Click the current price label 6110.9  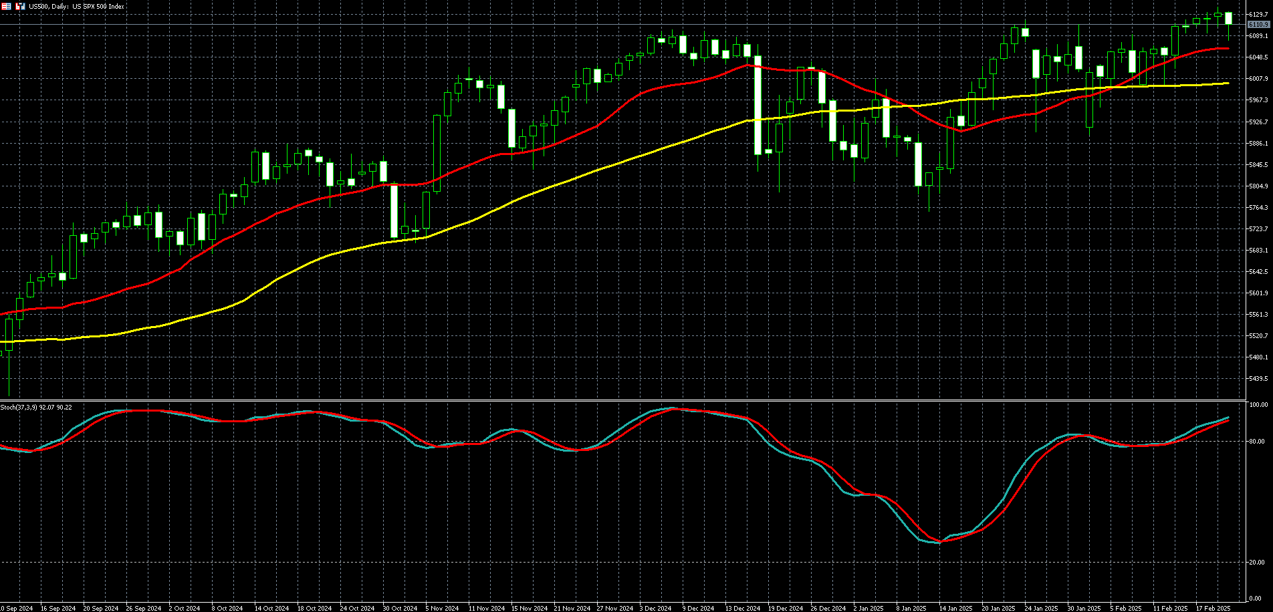pyautogui.click(x=1258, y=25)
